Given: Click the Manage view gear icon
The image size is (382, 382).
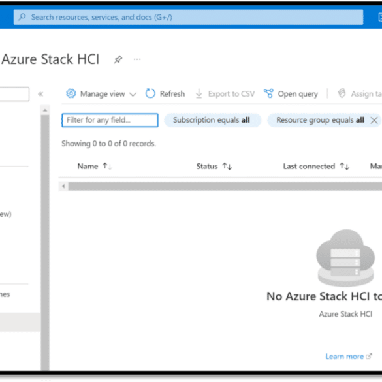Looking at the screenshot, I should coord(71,93).
